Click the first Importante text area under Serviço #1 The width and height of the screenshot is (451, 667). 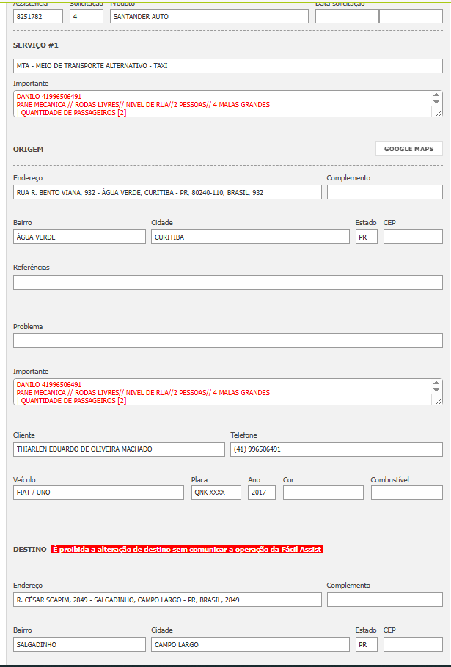coord(227,104)
